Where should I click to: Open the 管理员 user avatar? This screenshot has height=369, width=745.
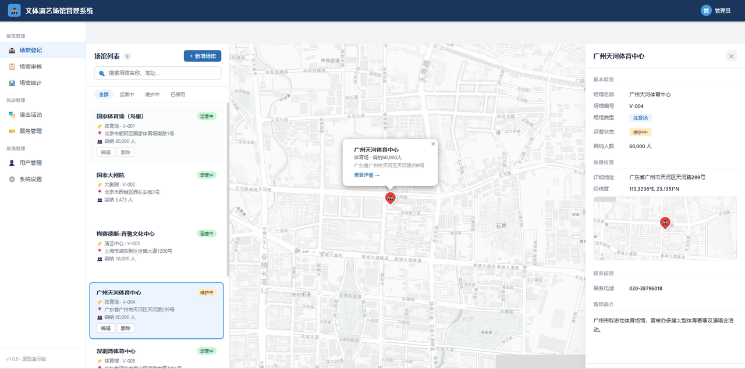click(706, 10)
